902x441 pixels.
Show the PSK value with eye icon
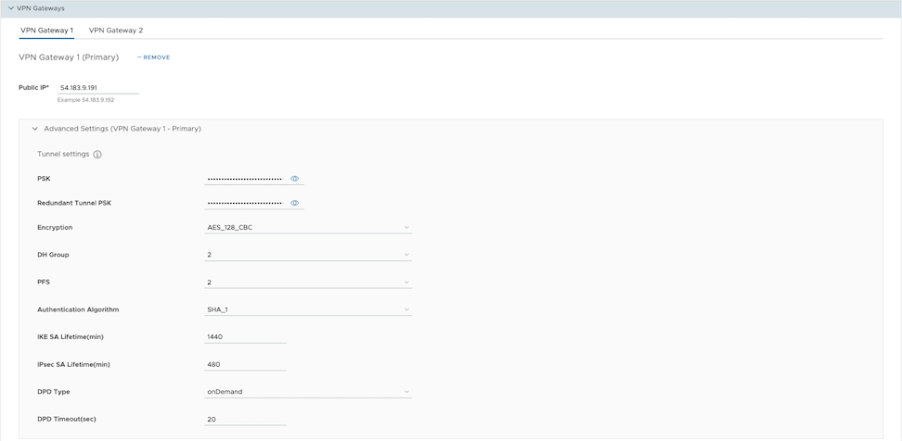click(x=295, y=179)
